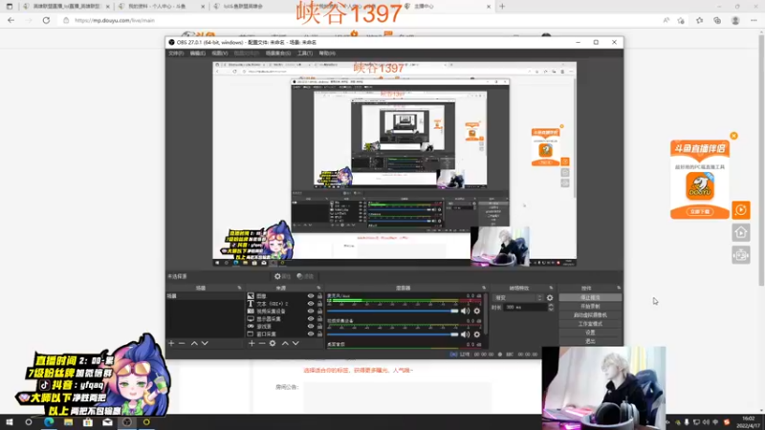The image size is (765, 430).
Task: Pop out the Scenes dock via its header icon
Action: [239, 289]
